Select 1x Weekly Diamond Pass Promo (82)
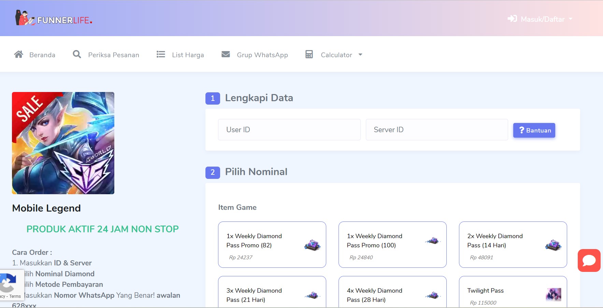Viewport: 603px width, 308px height. click(x=272, y=245)
